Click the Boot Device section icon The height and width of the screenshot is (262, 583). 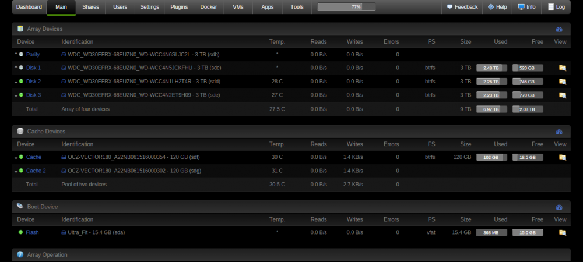point(20,206)
